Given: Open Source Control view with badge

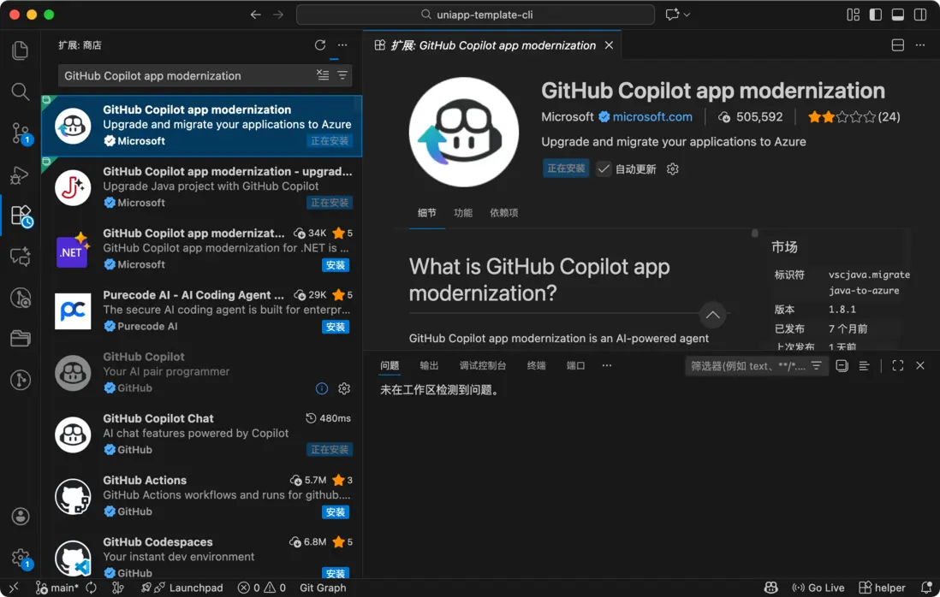Looking at the screenshot, I should point(21,133).
